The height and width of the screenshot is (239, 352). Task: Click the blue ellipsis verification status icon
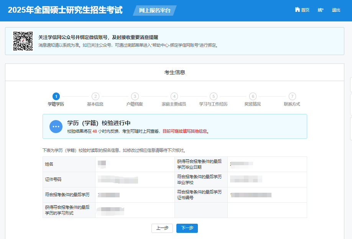click(56, 127)
